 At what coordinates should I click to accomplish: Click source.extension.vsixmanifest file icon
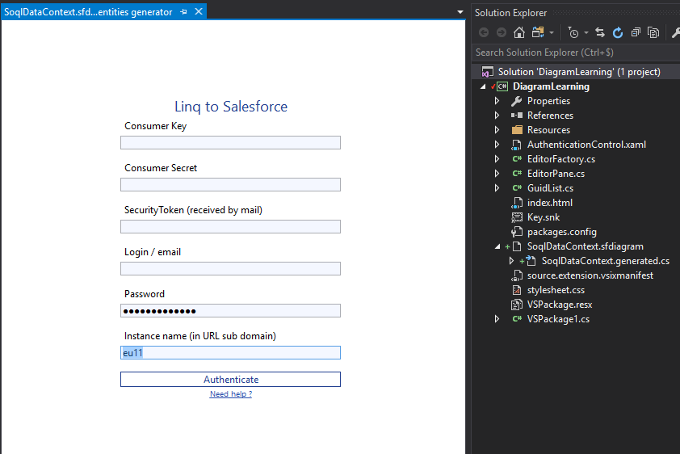[517, 275]
